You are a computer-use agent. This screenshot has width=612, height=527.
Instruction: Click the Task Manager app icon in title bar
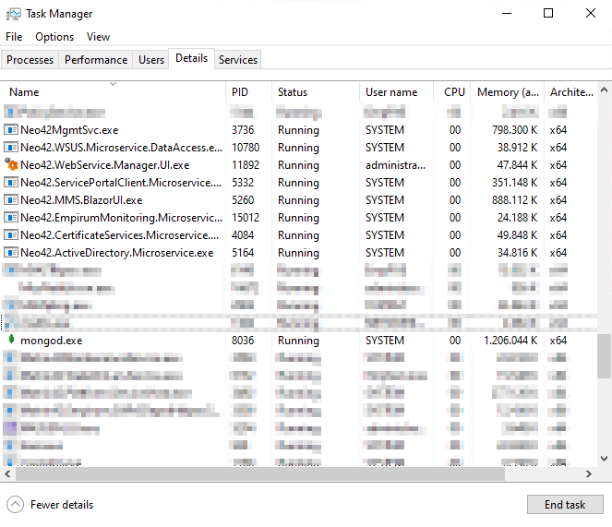[14, 14]
